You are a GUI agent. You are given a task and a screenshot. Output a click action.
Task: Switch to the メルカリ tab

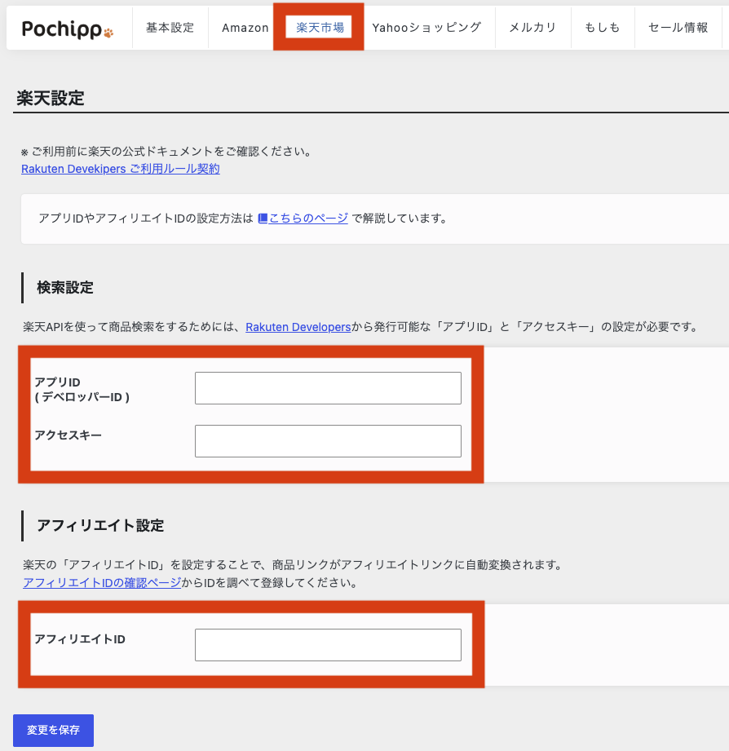(532, 27)
